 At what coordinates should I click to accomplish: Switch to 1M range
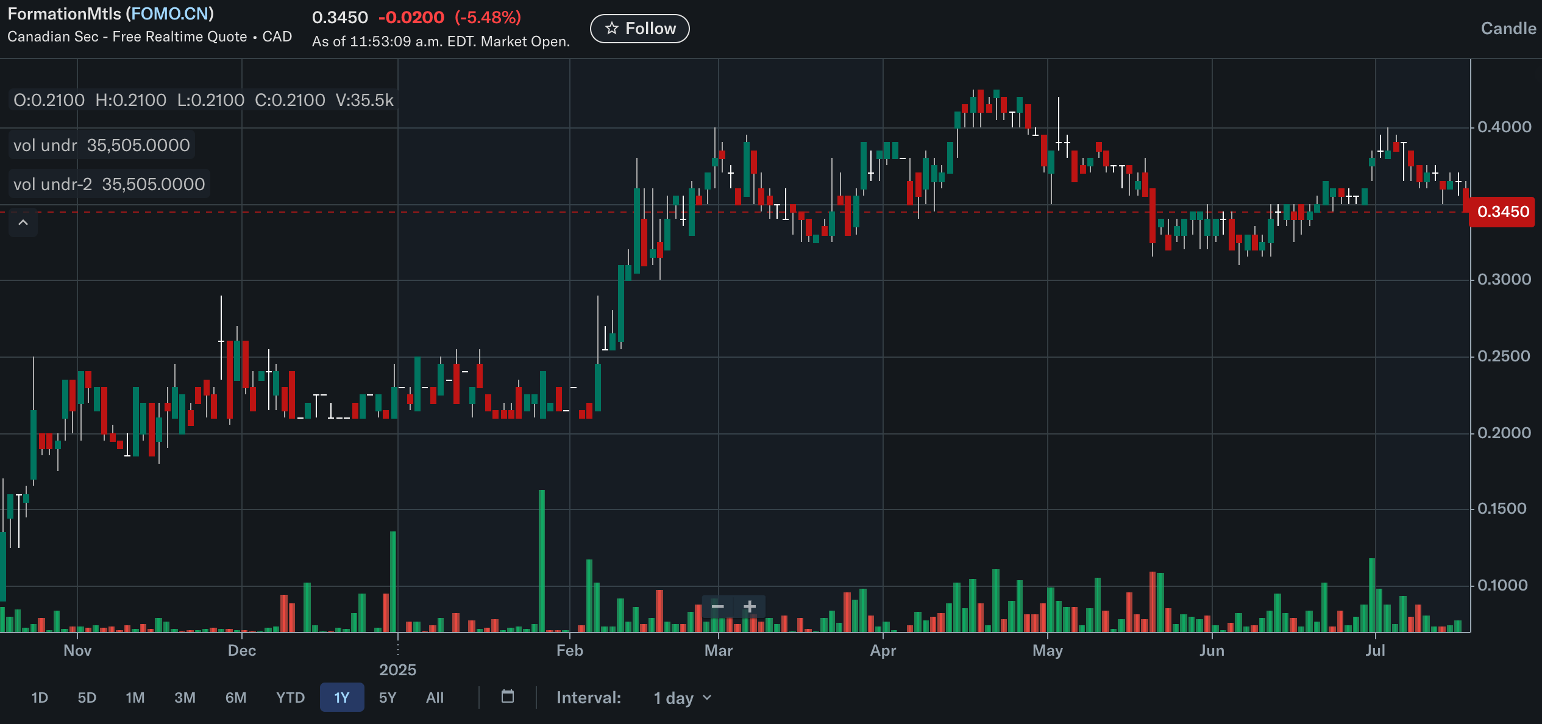(135, 698)
